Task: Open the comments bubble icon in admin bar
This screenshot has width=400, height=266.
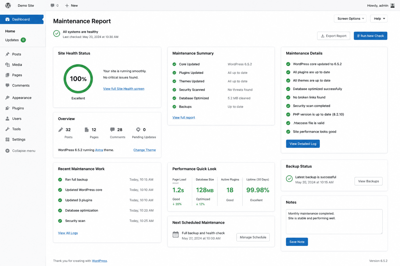Action: click(52, 5)
